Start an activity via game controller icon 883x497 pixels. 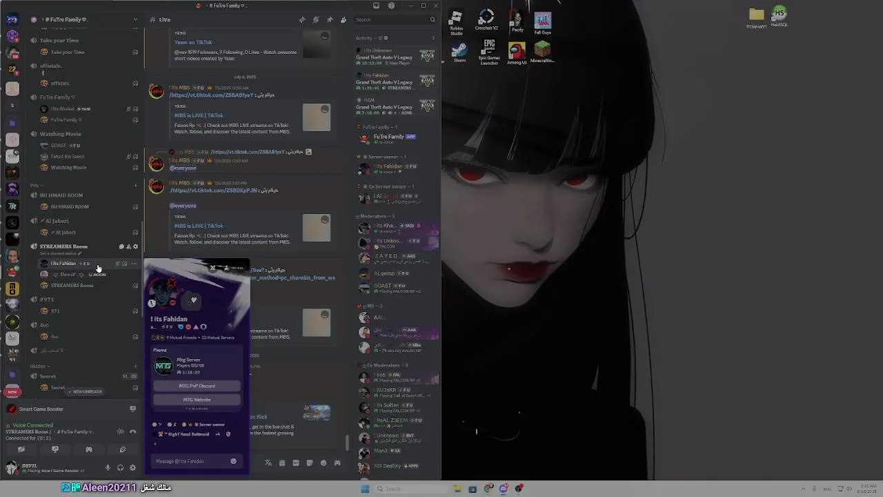(x=89, y=449)
